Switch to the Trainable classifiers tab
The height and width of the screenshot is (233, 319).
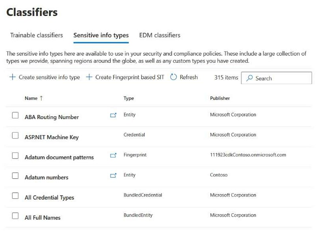pyautogui.click(x=37, y=35)
